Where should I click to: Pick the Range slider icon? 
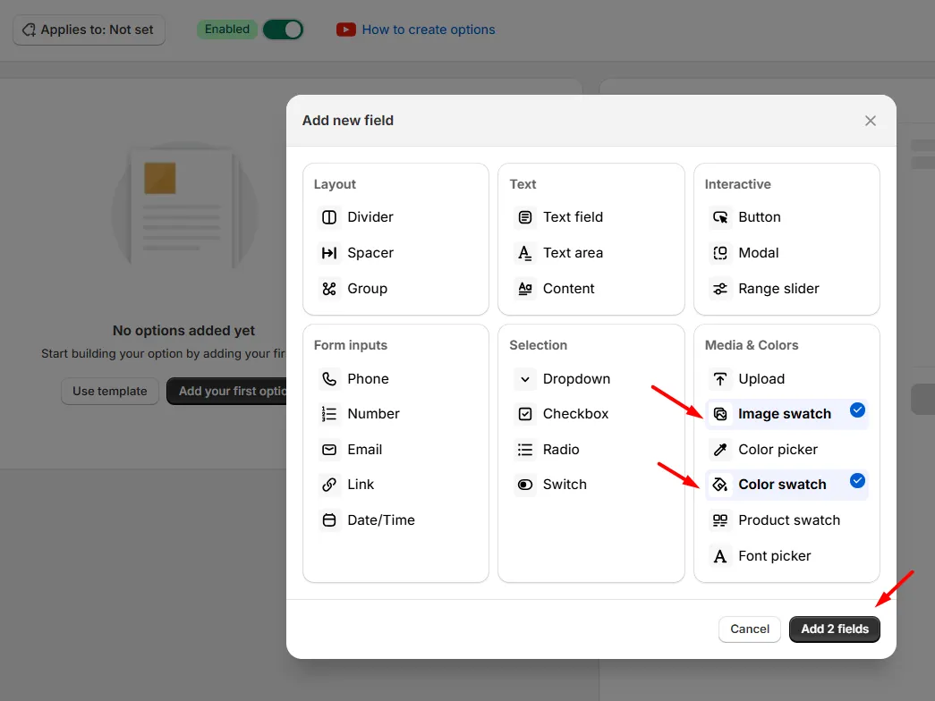click(x=720, y=289)
